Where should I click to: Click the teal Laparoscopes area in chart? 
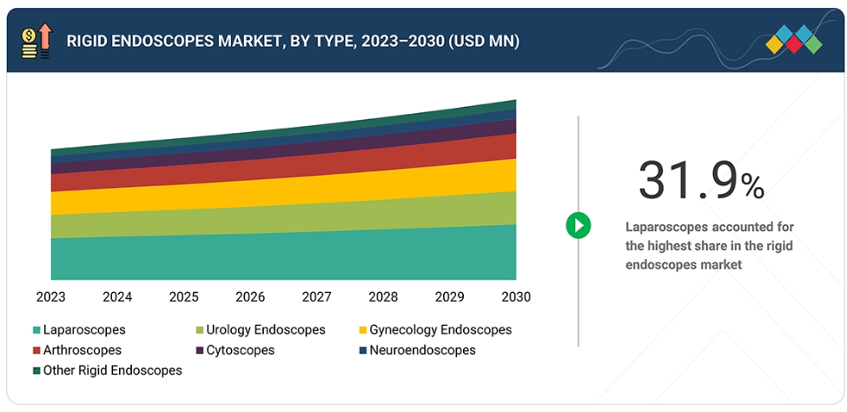[278, 256]
